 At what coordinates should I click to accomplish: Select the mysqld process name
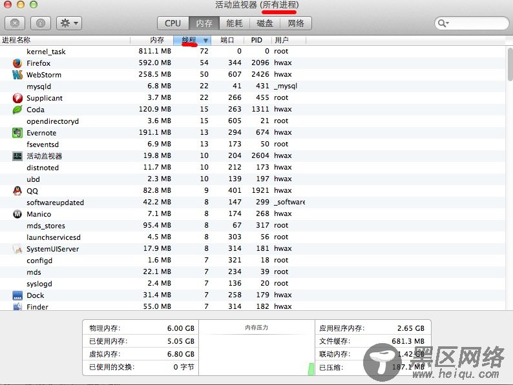click(x=39, y=86)
